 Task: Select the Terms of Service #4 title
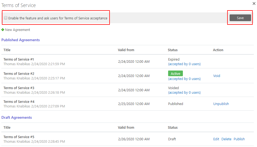[x=19, y=102]
